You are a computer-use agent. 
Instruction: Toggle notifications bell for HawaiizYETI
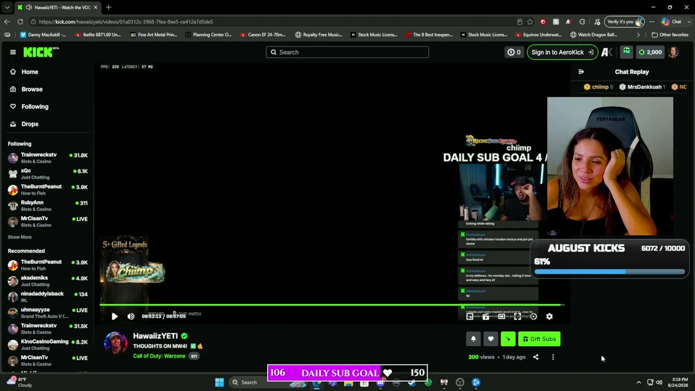point(473,339)
